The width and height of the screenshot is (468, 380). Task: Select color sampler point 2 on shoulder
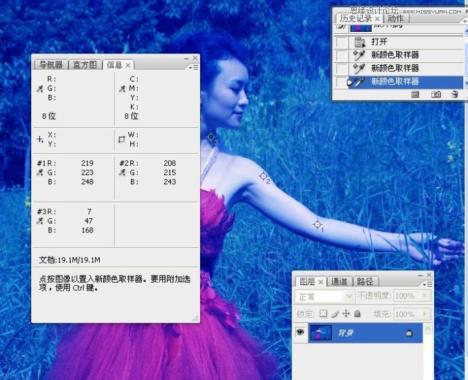263,176
